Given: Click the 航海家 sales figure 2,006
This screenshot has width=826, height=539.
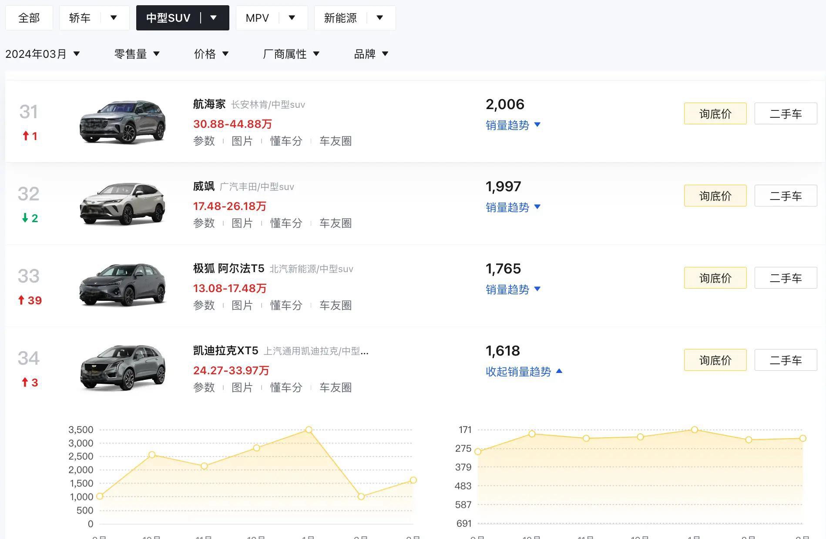Looking at the screenshot, I should click(x=505, y=104).
